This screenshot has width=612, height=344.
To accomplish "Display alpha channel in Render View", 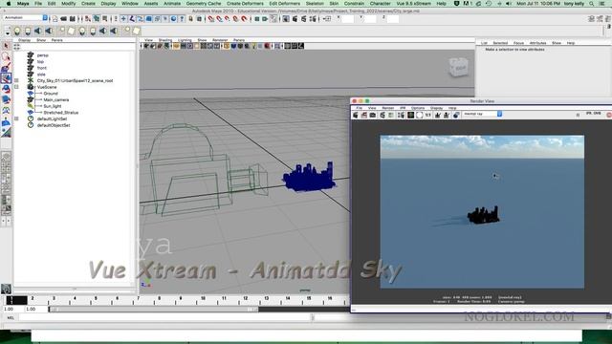I will coord(419,115).
